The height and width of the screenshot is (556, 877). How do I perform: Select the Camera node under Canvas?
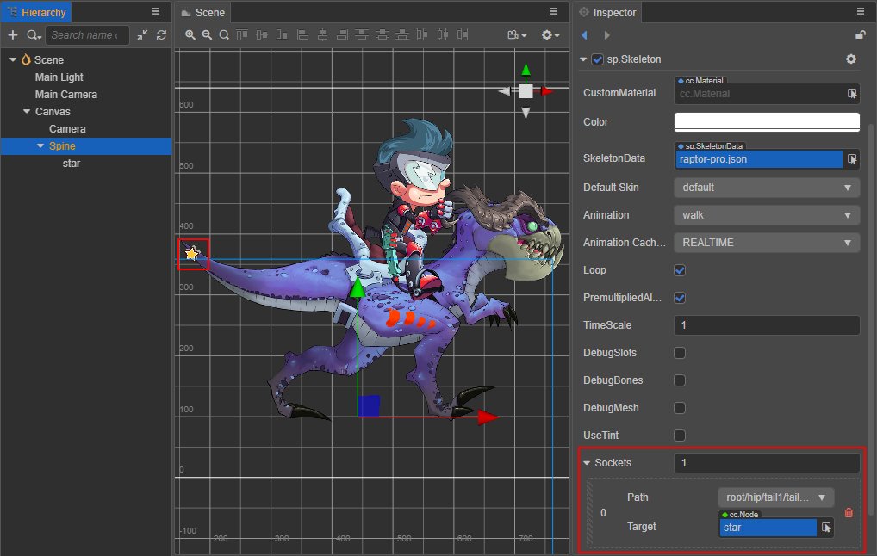tap(67, 128)
